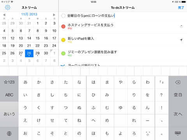Tap the た key
Screen dimensions: 187x140
tap(66, 82)
